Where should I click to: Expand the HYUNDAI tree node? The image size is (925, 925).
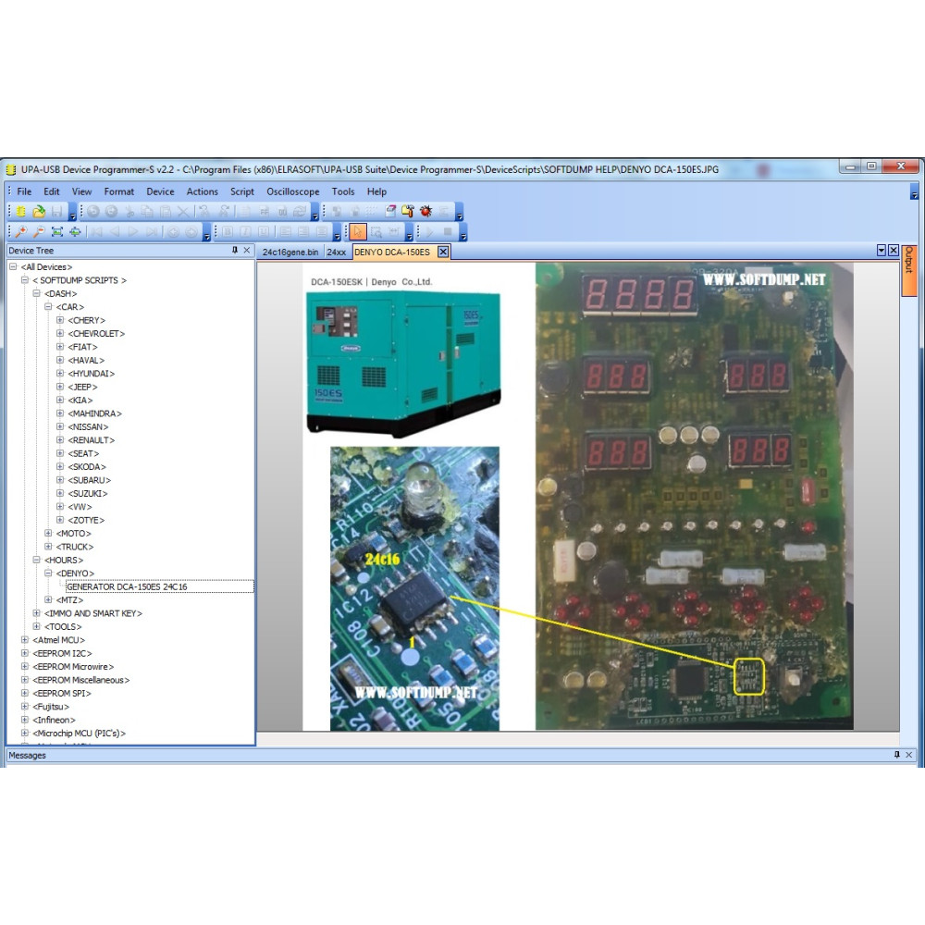[59, 374]
